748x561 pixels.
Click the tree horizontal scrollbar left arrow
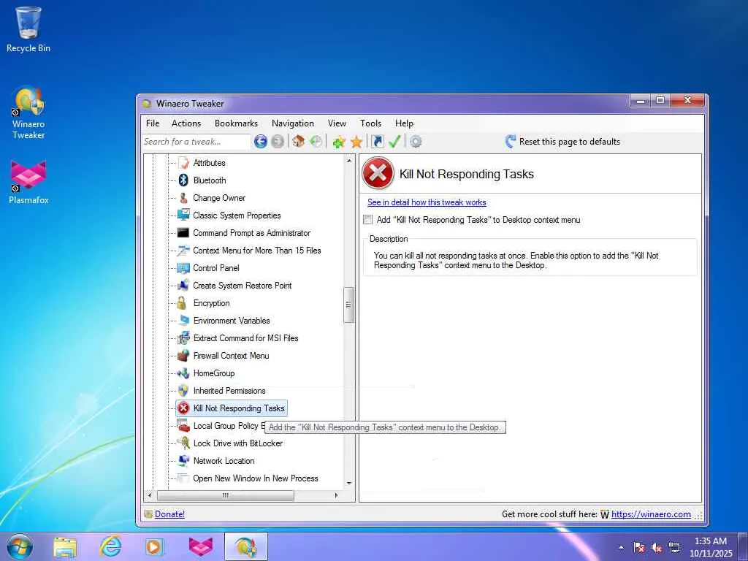tap(150, 496)
